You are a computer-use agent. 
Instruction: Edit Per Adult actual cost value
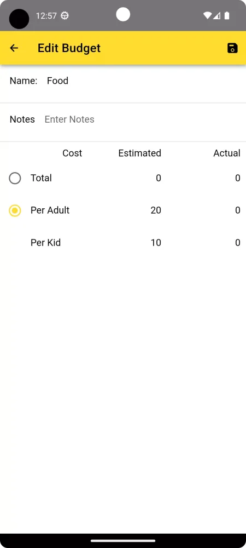(x=216, y=210)
